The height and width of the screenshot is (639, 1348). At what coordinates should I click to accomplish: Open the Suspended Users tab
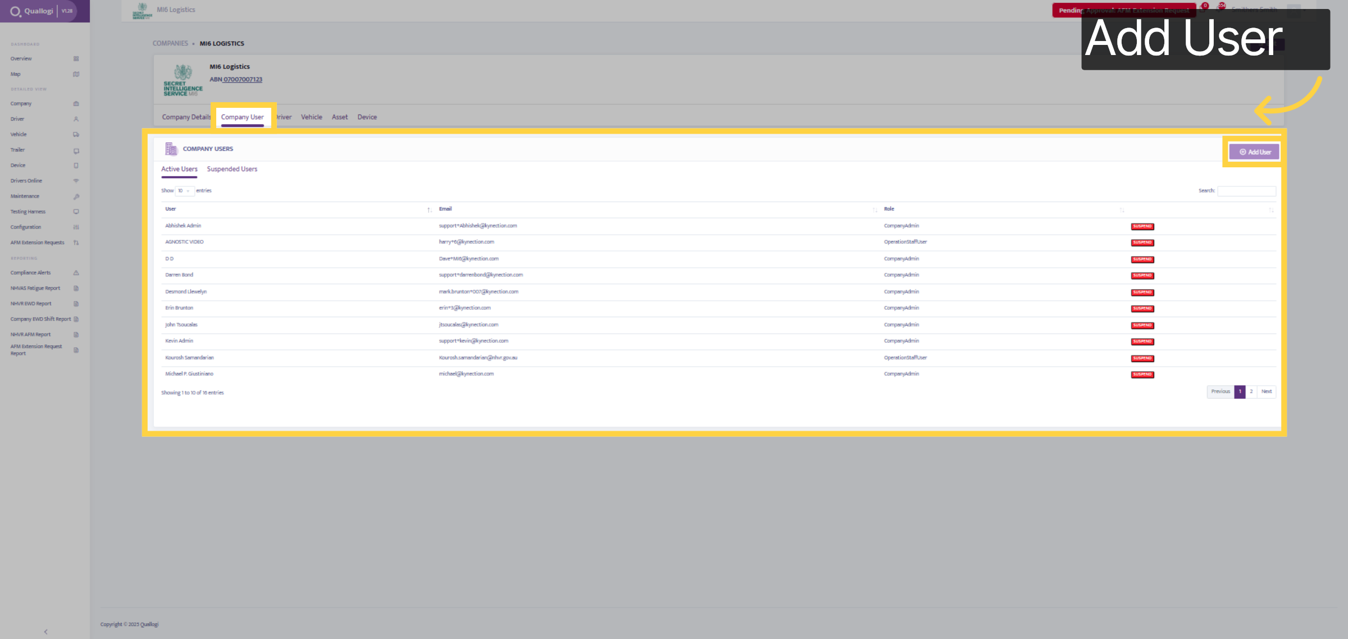tap(232, 169)
